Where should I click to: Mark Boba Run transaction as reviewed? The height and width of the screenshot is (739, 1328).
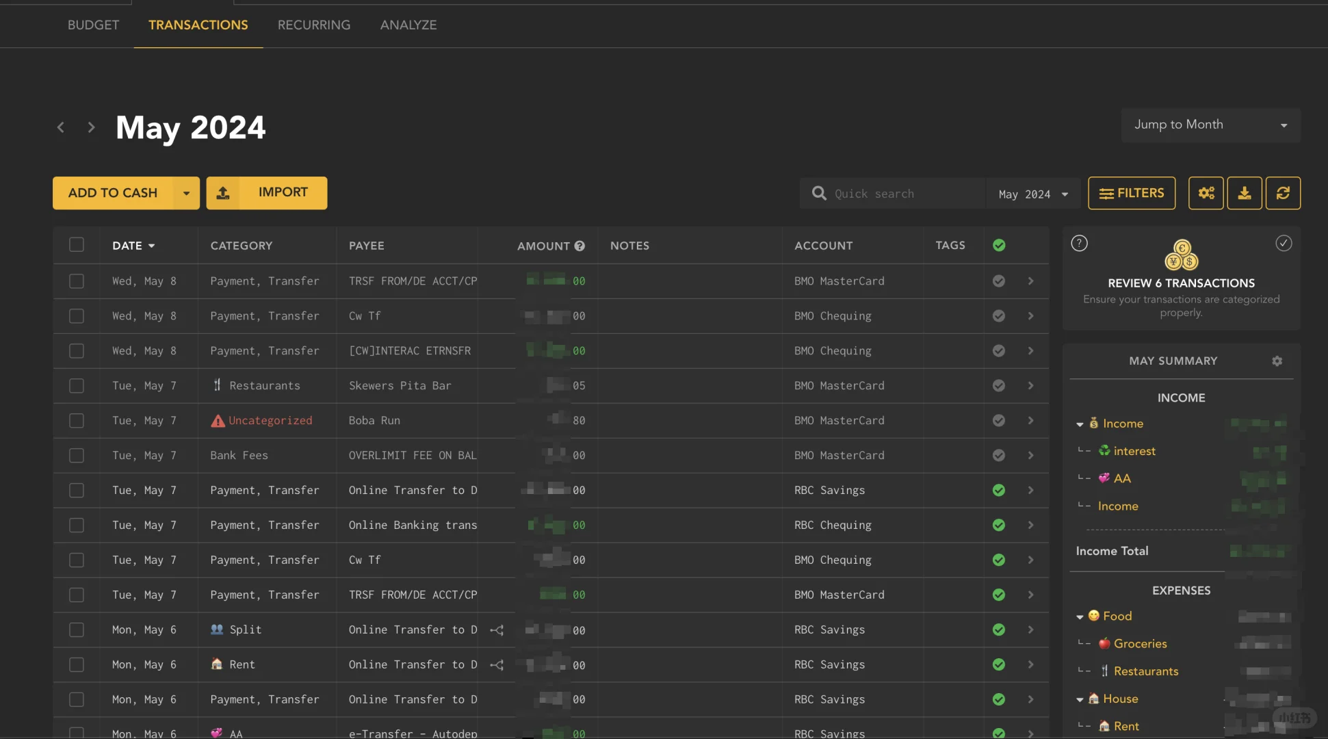[x=999, y=421]
